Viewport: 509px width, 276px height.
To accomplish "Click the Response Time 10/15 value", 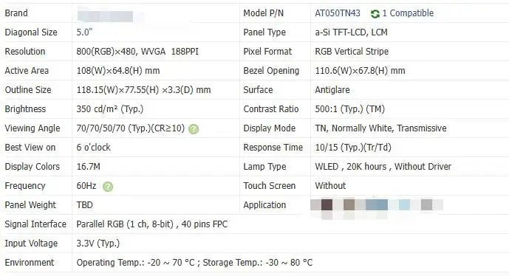I will (x=353, y=148).
